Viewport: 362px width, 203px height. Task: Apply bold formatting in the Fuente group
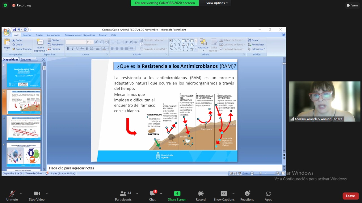point(68,49)
